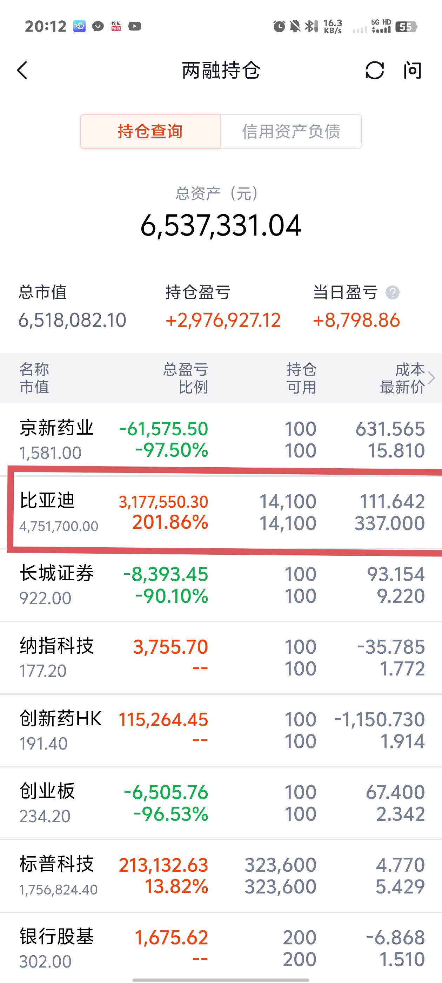
Task: Tap the alarm clock status icon
Action: 279,26
